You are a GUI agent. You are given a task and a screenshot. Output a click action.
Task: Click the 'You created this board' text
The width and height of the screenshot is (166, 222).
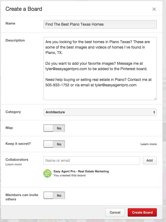[x=70, y=175]
